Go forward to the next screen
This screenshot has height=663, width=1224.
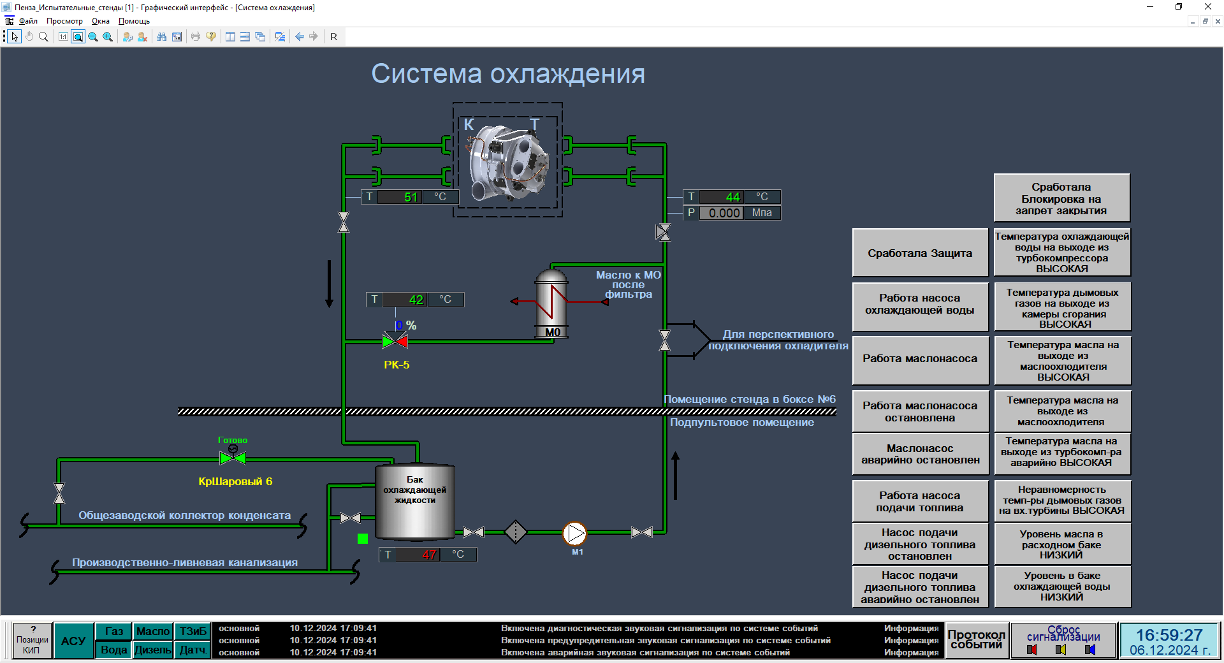coord(314,37)
